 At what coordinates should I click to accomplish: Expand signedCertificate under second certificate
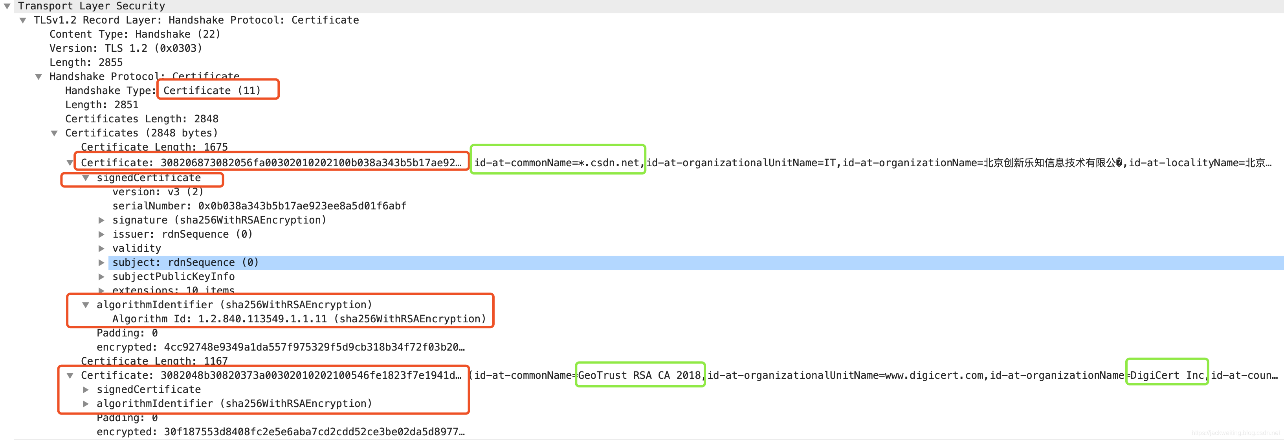[x=86, y=390]
